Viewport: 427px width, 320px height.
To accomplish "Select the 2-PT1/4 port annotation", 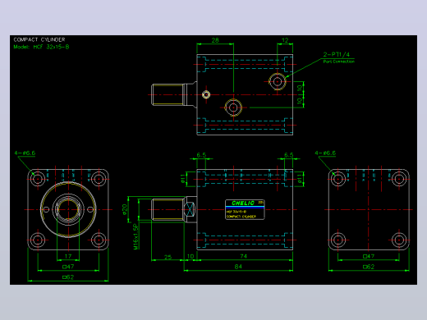I will pyautogui.click(x=337, y=54).
